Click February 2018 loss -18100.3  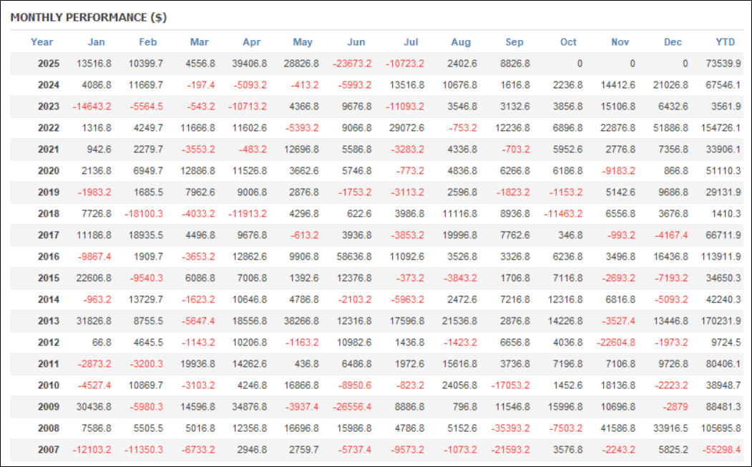click(143, 215)
